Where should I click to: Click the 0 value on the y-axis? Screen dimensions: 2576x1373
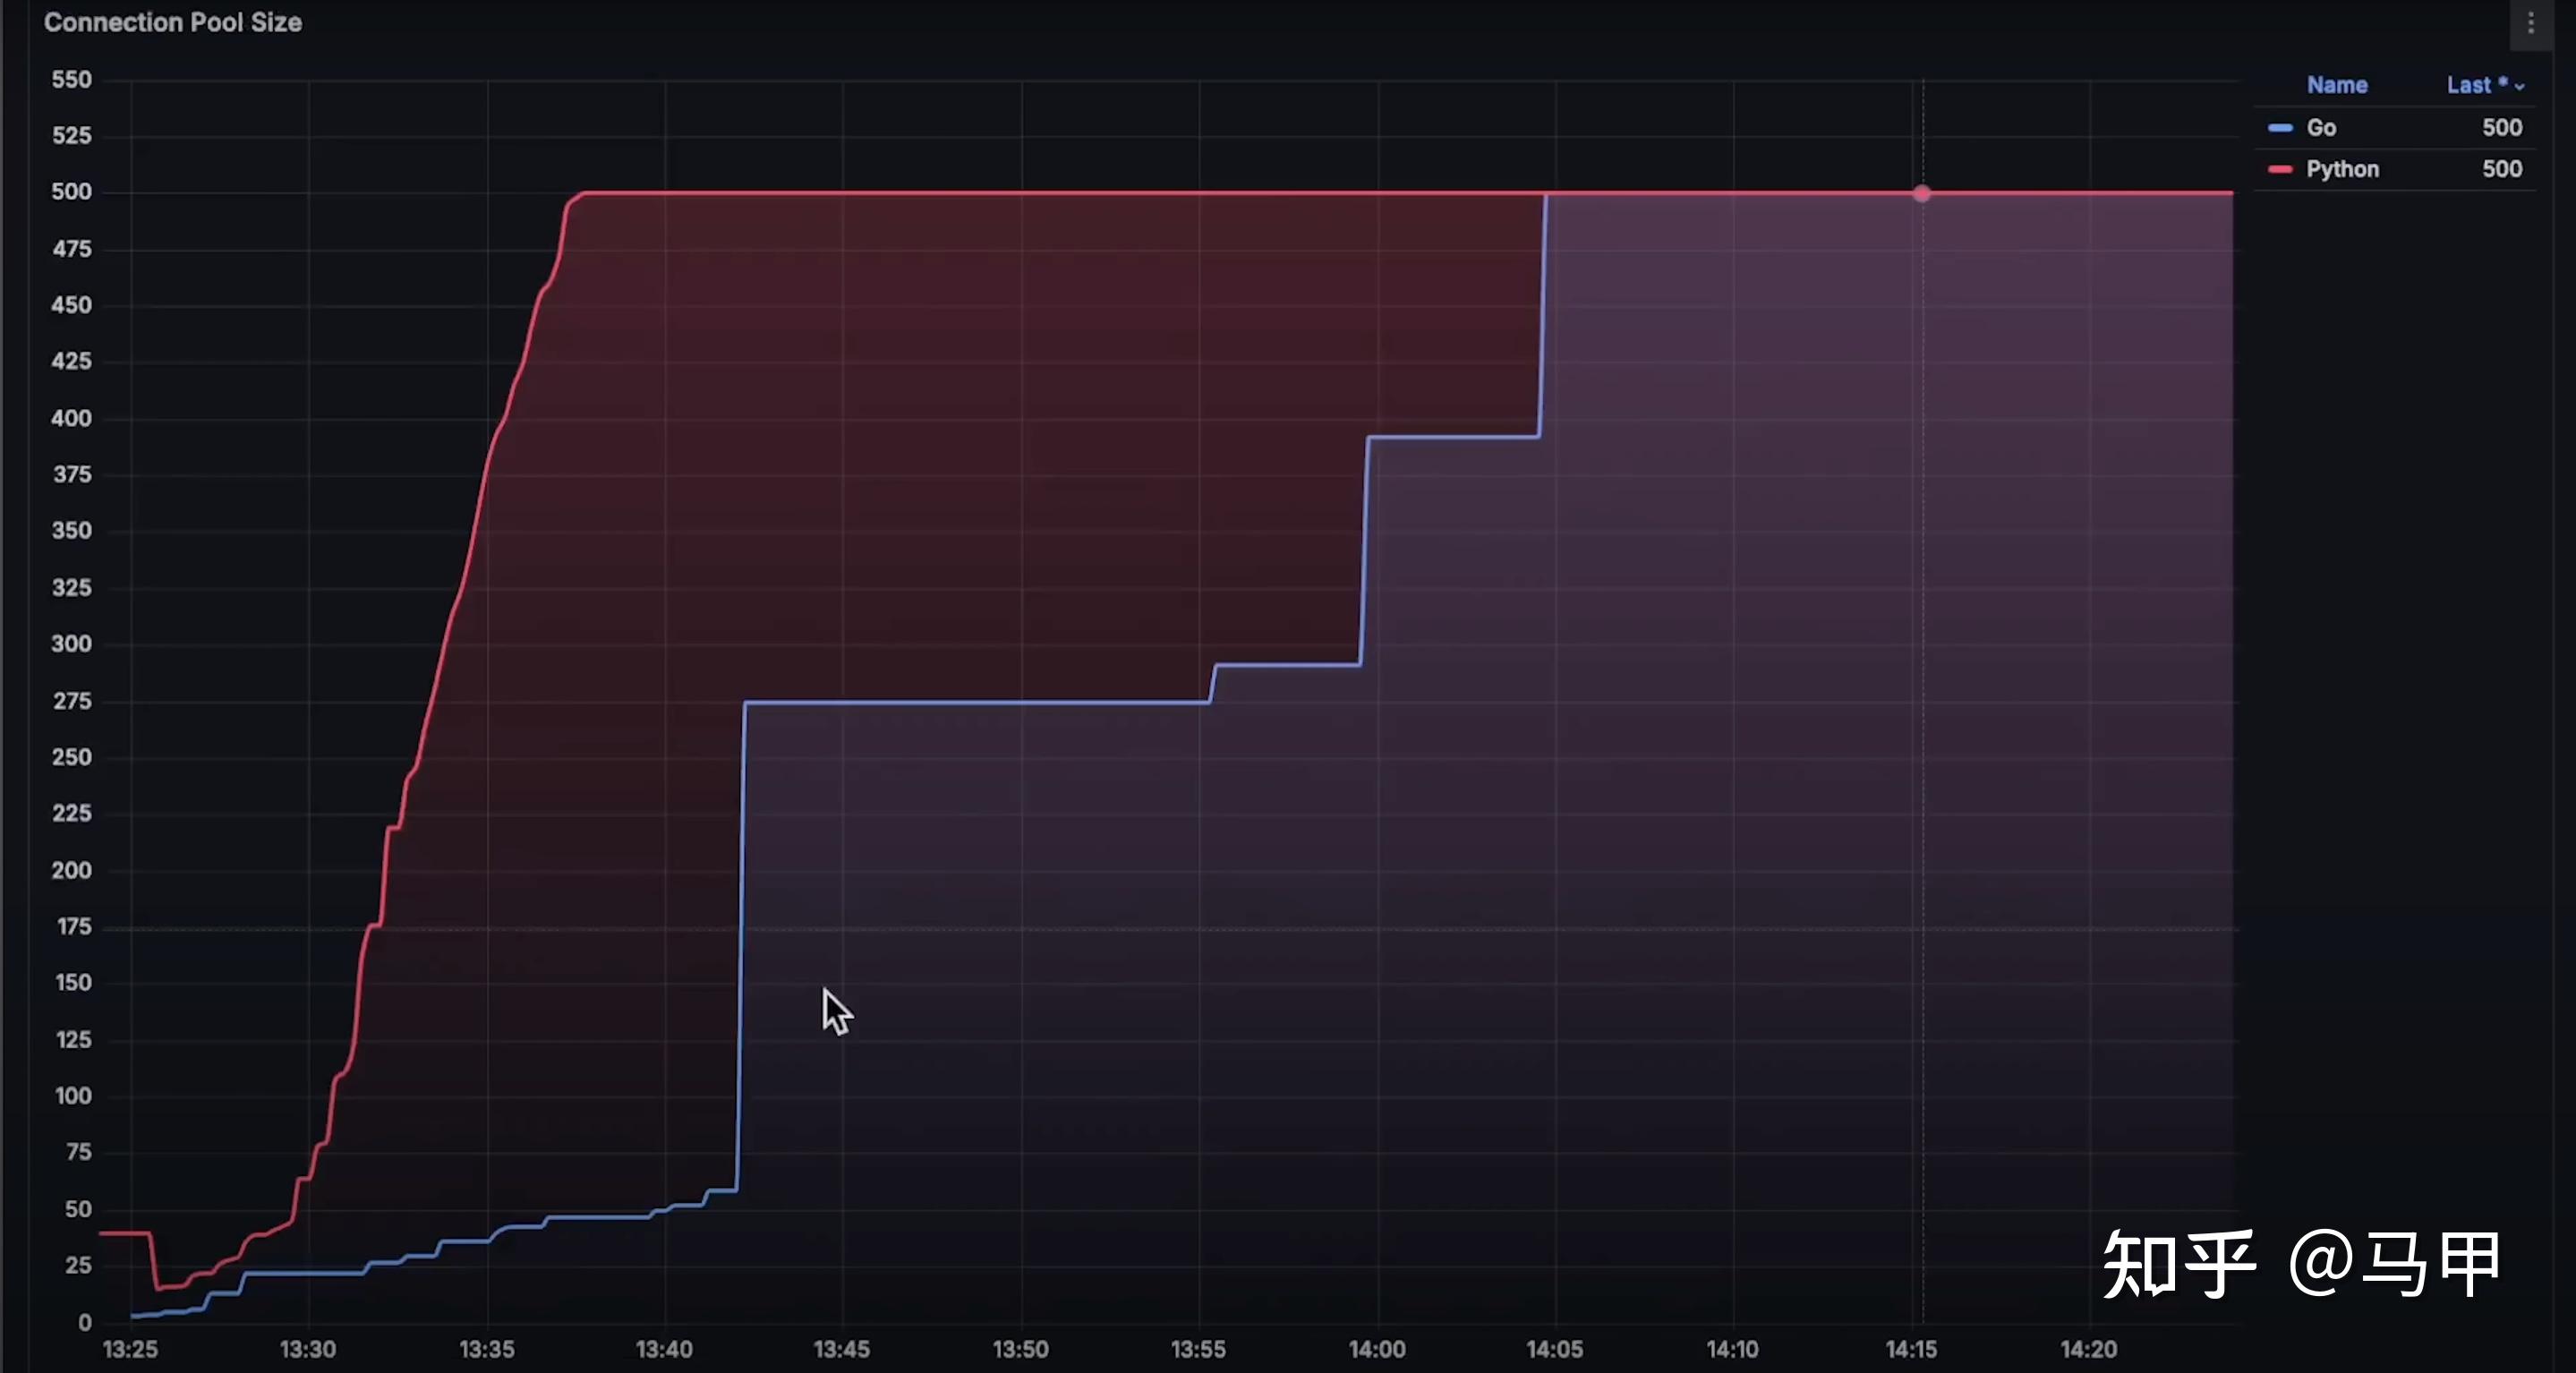pos(84,1322)
